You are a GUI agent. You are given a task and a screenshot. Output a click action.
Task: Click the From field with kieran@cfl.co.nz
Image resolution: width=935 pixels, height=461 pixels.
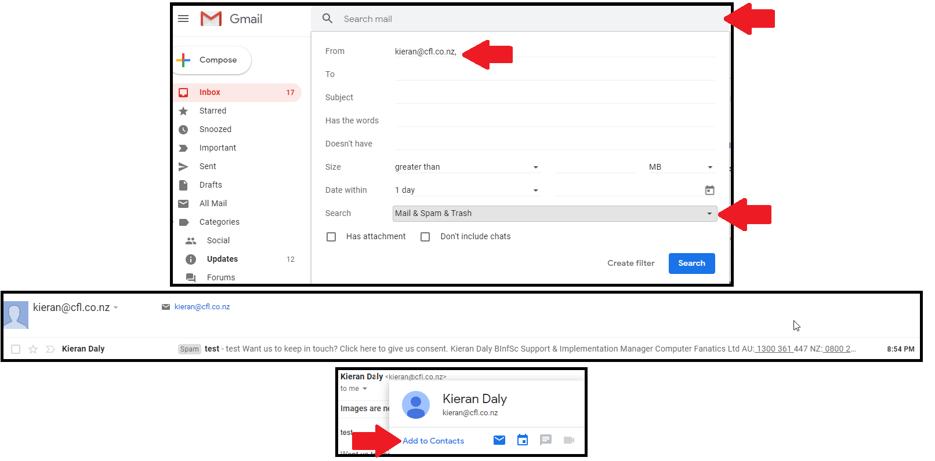pos(555,51)
